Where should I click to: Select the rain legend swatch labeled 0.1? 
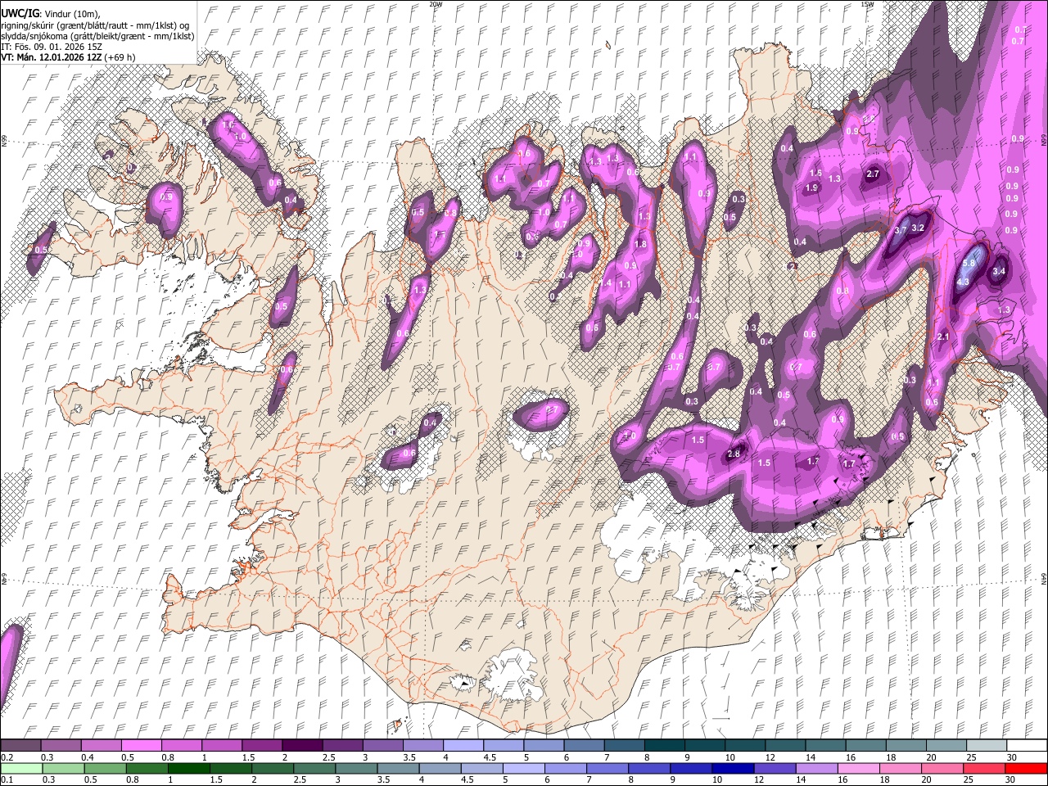coord(21,768)
